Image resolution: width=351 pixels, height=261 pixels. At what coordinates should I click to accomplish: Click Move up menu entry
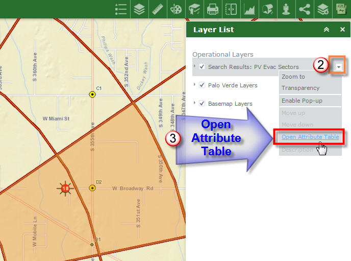[x=293, y=113]
